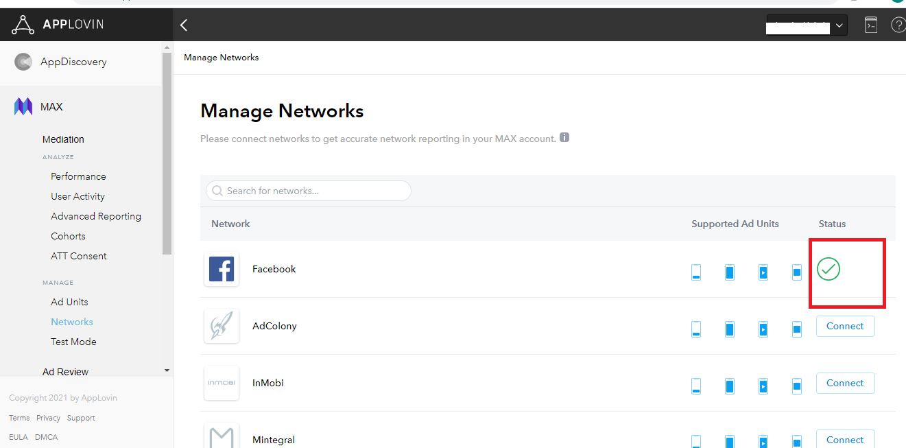The image size is (906, 448).
Task: Open Terms link in footer
Action: click(19, 418)
